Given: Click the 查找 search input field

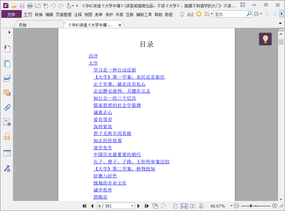Looking at the screenshot, I should tap(230, 14).
